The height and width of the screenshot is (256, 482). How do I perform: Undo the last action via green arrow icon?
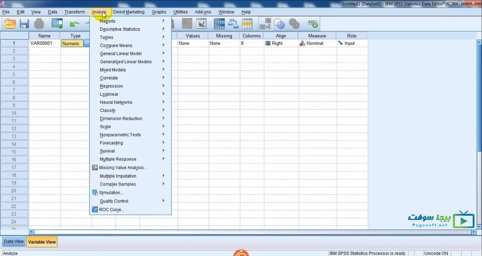[75, 24]
